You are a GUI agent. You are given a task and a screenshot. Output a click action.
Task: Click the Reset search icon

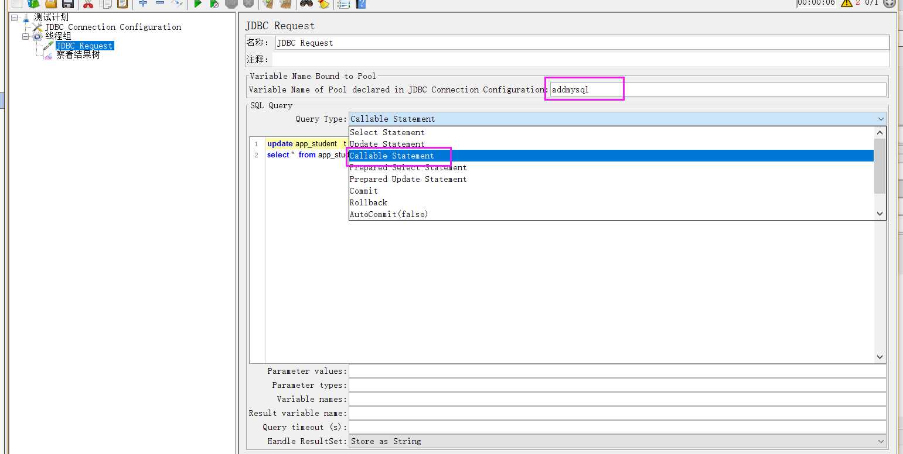[323, 4]
